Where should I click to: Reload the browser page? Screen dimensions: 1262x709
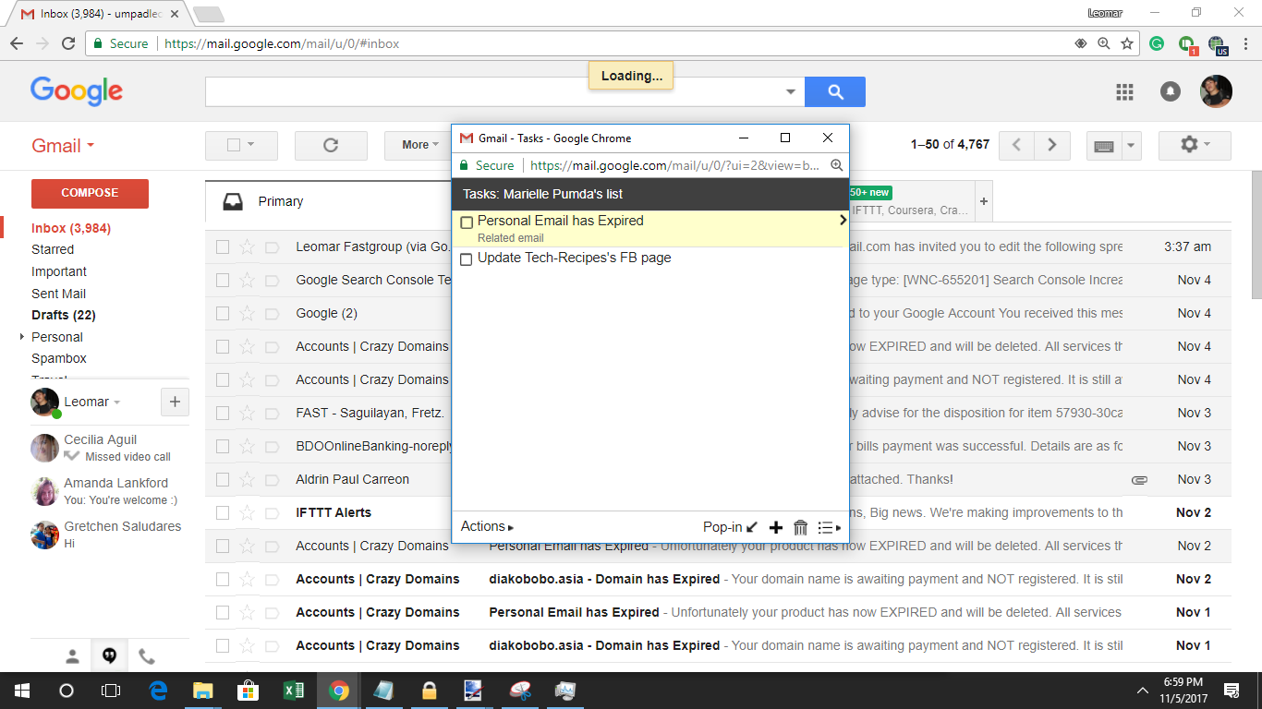[x=67, y=43]
